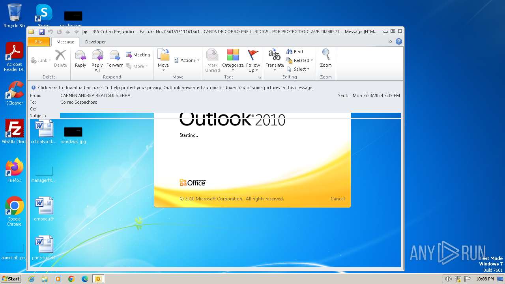Click the Zoom magnifier
505x284 pixels.
click(326, 58)
